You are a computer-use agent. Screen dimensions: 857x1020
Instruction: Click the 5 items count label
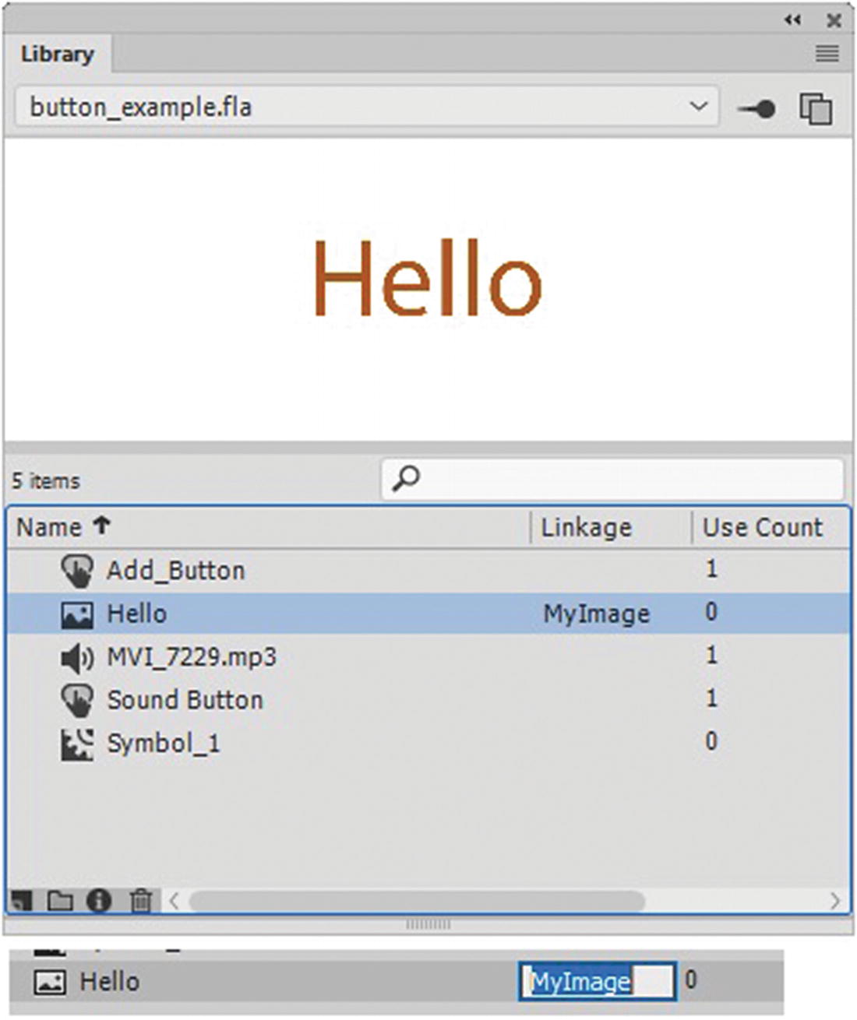tap(45, 481)
